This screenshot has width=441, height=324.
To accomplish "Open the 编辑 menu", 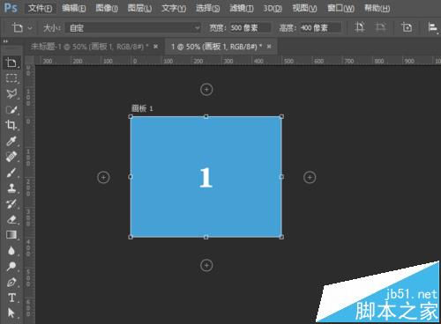I will coord(73,8).
